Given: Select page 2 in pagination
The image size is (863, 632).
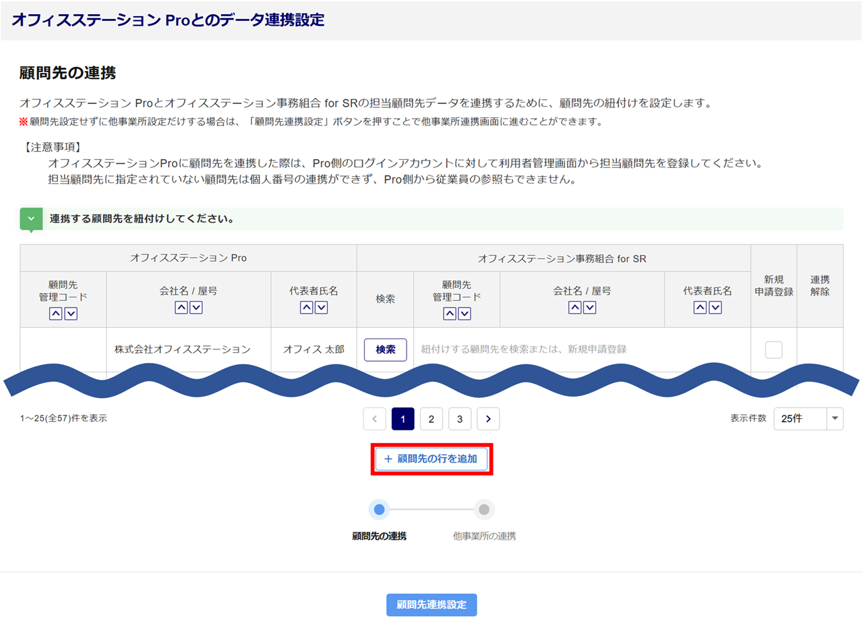Looking at the screenshot, I should 431,419.
